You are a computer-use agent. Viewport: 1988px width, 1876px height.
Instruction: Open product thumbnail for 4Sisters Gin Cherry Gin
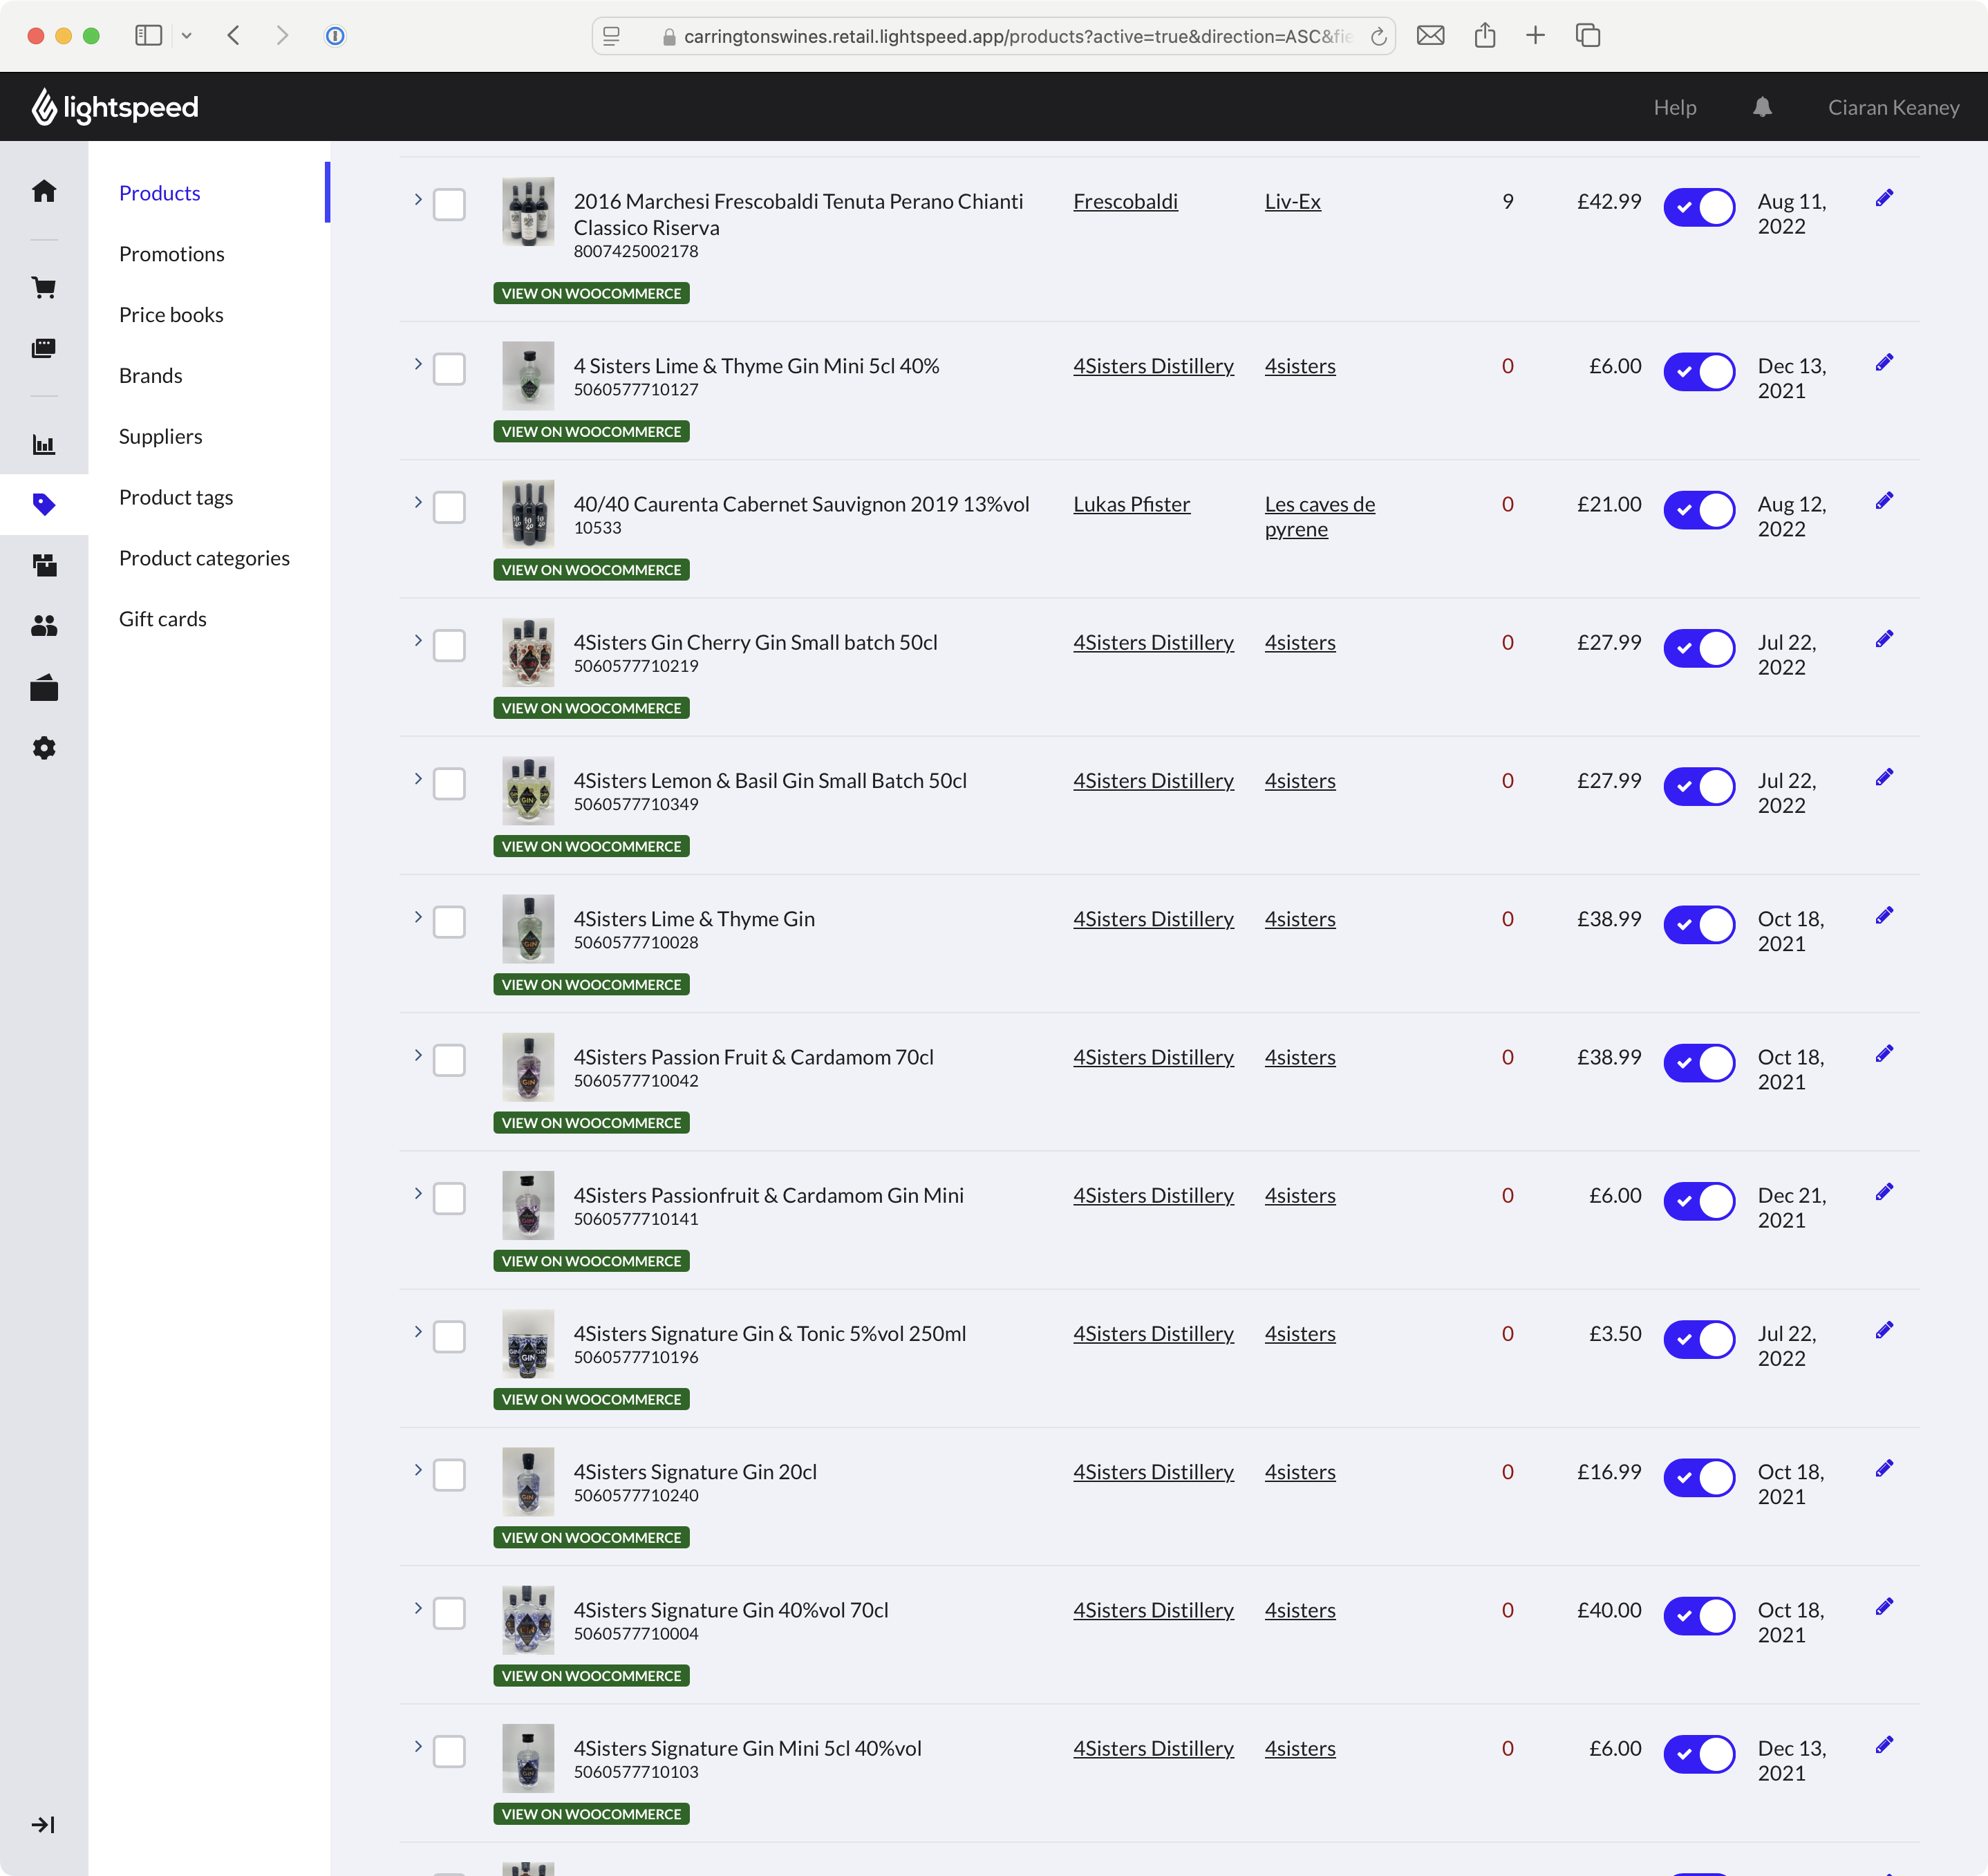click(528, 653)
